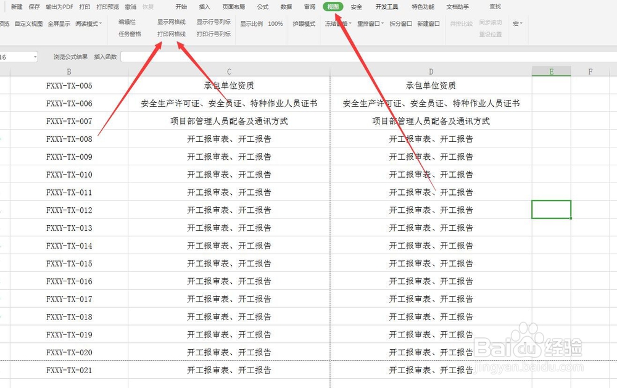Click the 打印 (Print) icon
617x388 pixels.
85,6
